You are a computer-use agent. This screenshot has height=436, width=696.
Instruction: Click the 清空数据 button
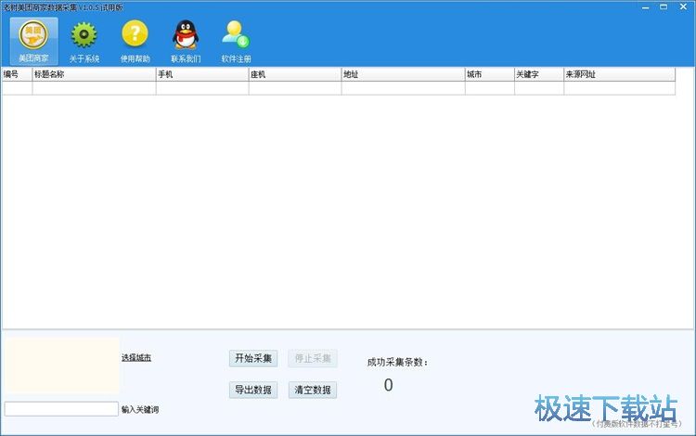coord(313,390)
